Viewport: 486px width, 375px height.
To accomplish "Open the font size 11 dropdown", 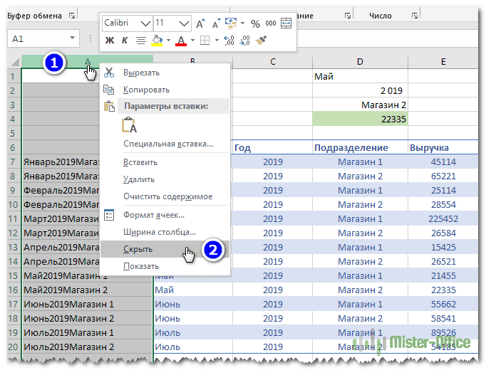I will [183, 23].
